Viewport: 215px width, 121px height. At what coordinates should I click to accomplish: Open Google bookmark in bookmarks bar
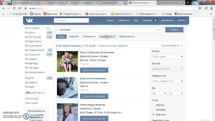(167, 14)
